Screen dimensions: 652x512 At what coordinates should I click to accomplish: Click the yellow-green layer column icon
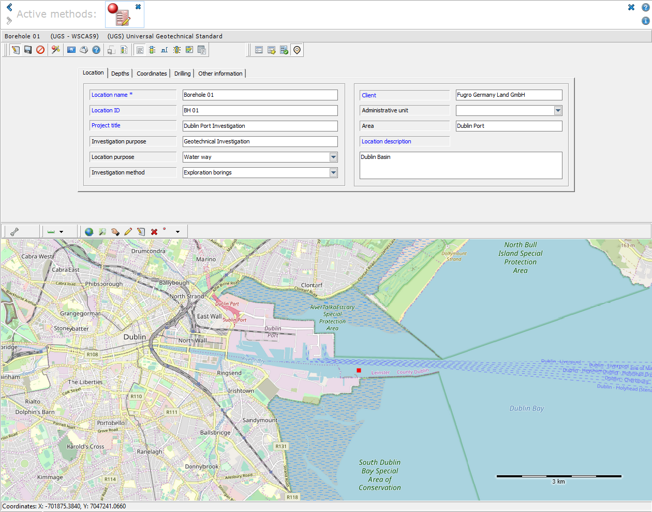[x=152, y=50]
